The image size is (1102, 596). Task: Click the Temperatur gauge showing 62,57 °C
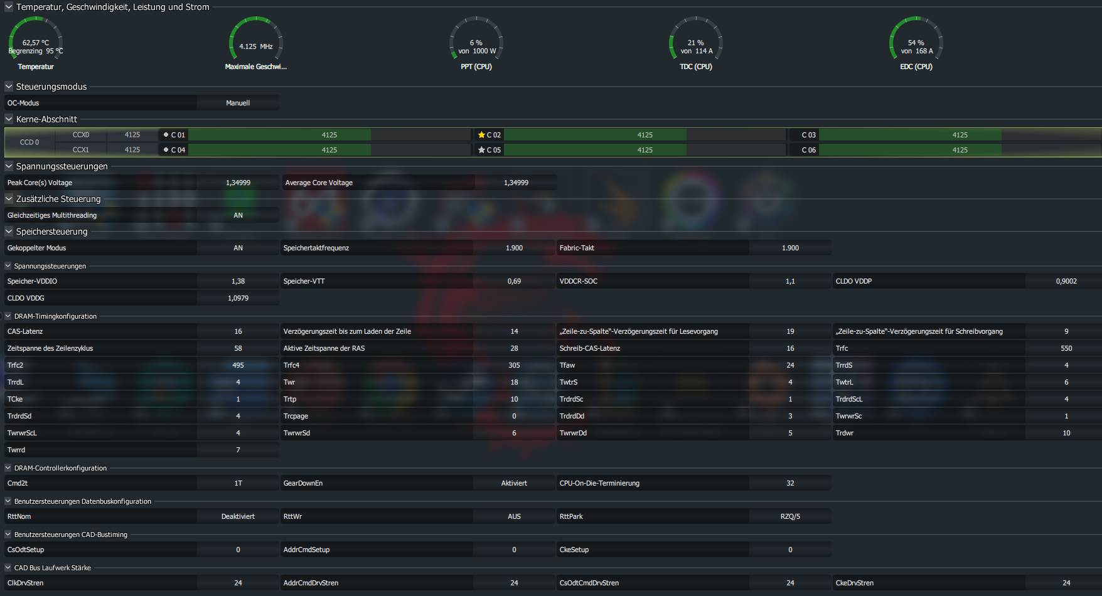click(36, 43)
